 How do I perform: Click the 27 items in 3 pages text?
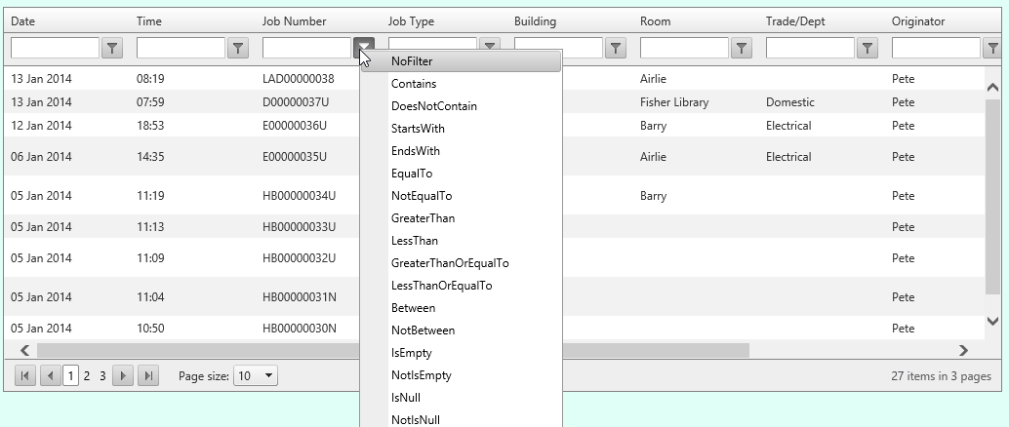tap(942, 376)
